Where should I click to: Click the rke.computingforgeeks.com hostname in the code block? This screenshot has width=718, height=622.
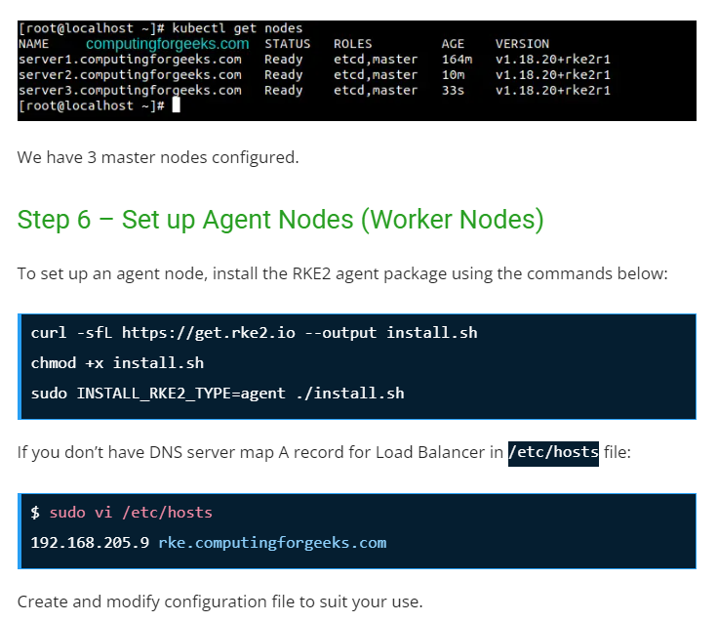272,543
